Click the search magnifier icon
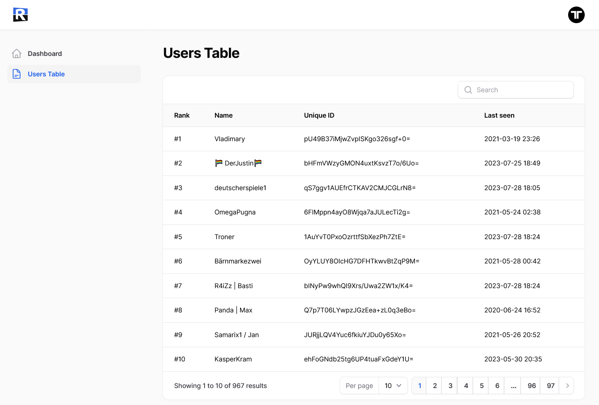The image size is (599, 405). (468, 90)
